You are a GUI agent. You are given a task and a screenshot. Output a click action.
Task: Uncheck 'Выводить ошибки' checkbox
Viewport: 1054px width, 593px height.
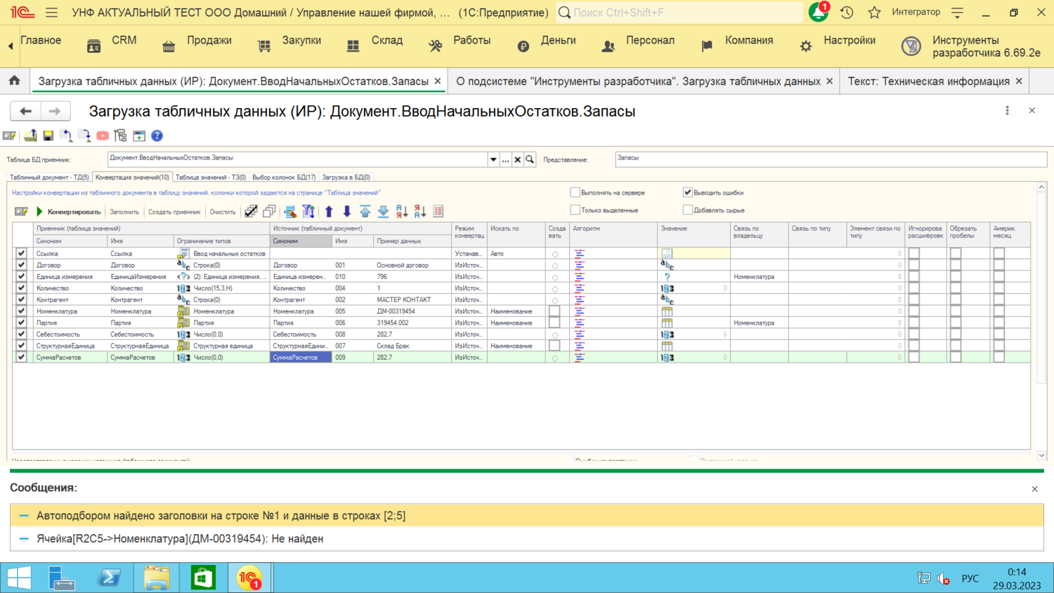coord(688,193)
